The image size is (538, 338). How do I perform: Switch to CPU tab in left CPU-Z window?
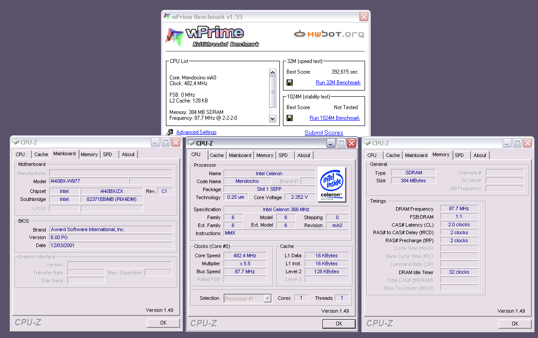pos(20,154)
